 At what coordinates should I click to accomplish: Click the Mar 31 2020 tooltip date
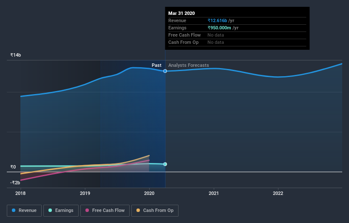(x=182, y=13)
